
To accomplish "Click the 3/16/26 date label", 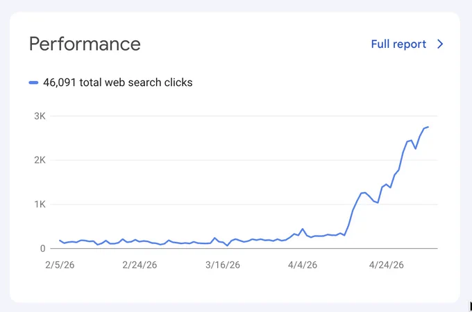I will (222, 265).
